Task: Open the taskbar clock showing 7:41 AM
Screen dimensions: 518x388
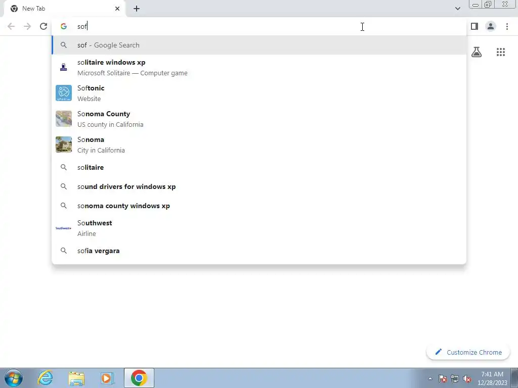Action: tap(492, 378)
